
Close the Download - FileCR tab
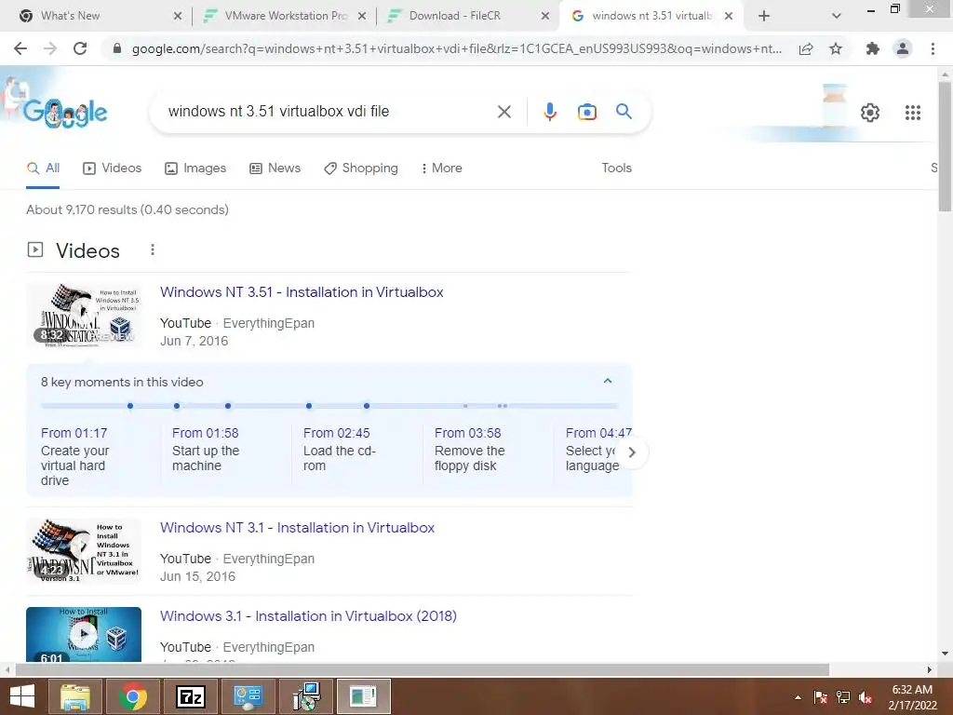click(545, 16)
